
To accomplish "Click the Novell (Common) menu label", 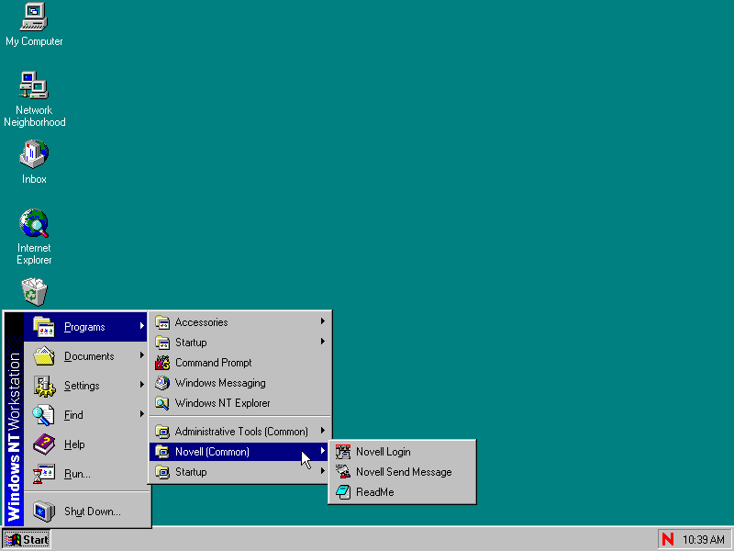I will [212, 452].
